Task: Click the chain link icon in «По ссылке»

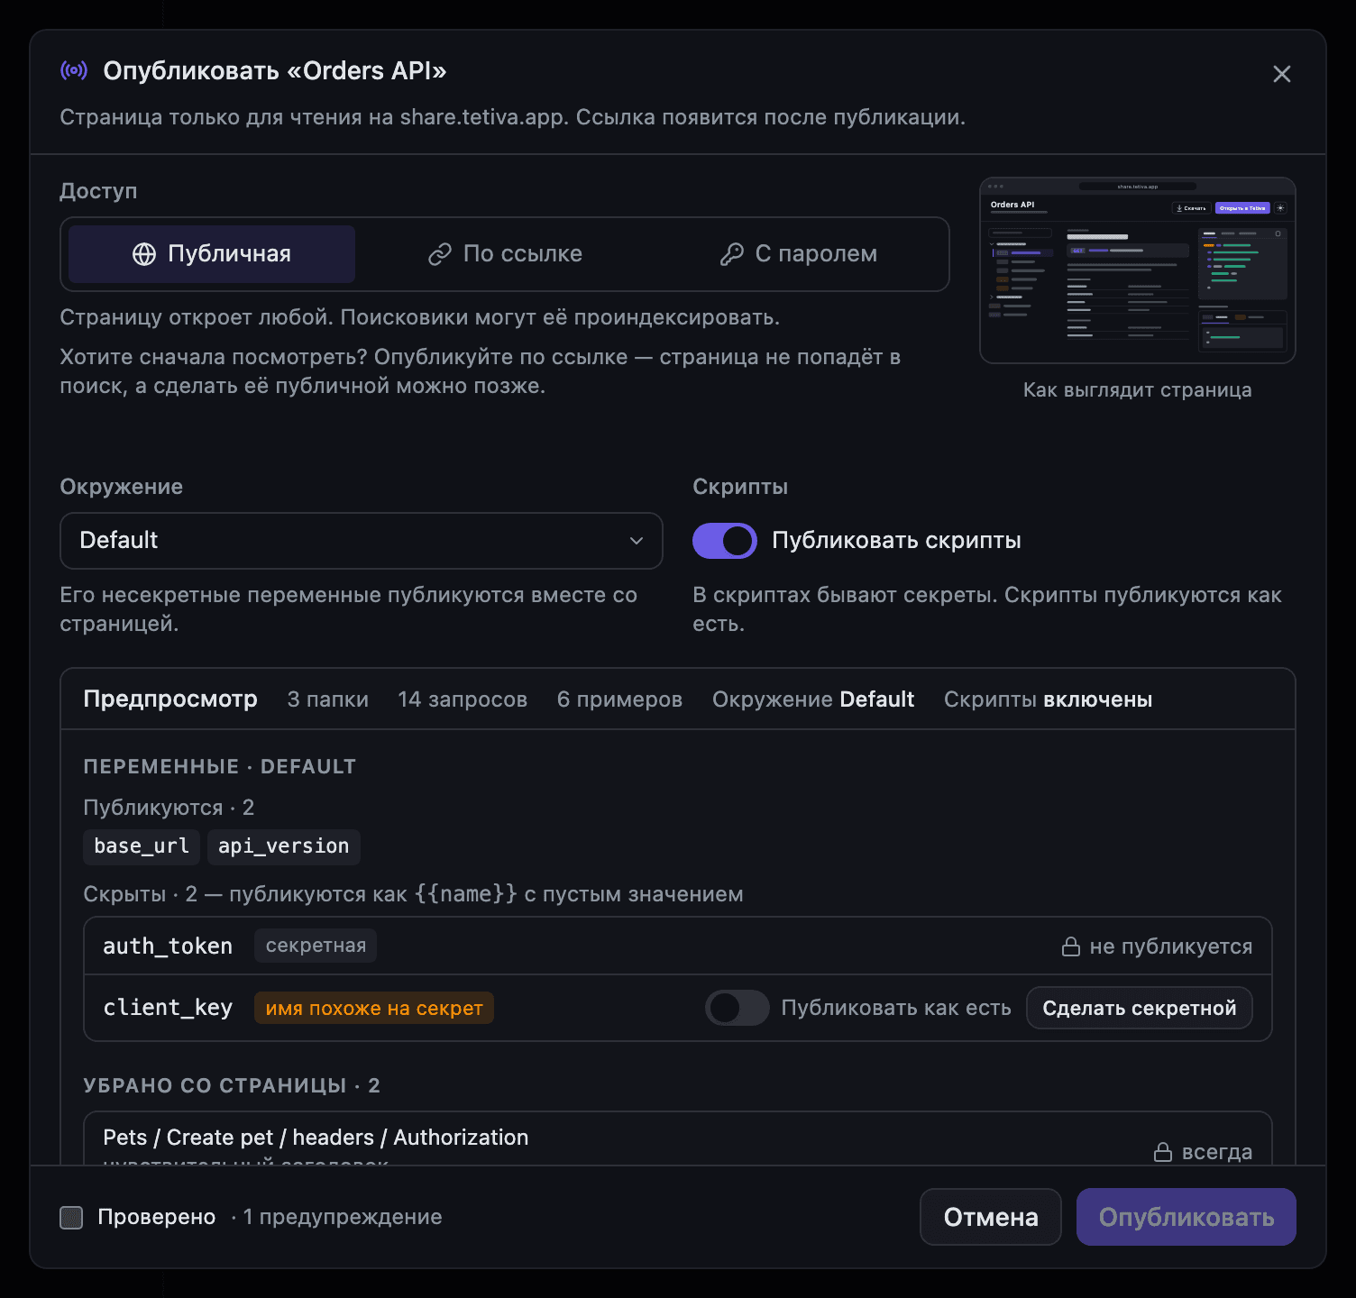Action: (439, 254)
